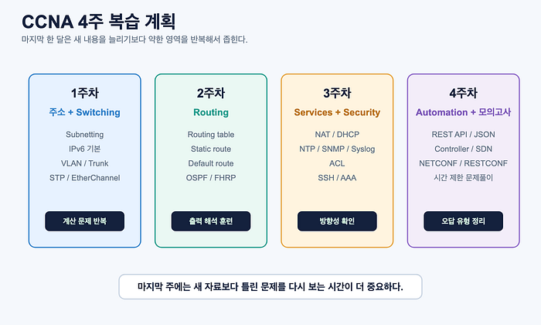The height and width of the screenshot is (325, 541).
Task: Click the NTP / SNMP / Syslog item
Action: pos(337,149)
